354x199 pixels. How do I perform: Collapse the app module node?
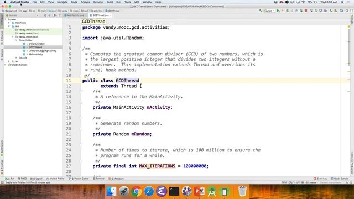(6, 19)
